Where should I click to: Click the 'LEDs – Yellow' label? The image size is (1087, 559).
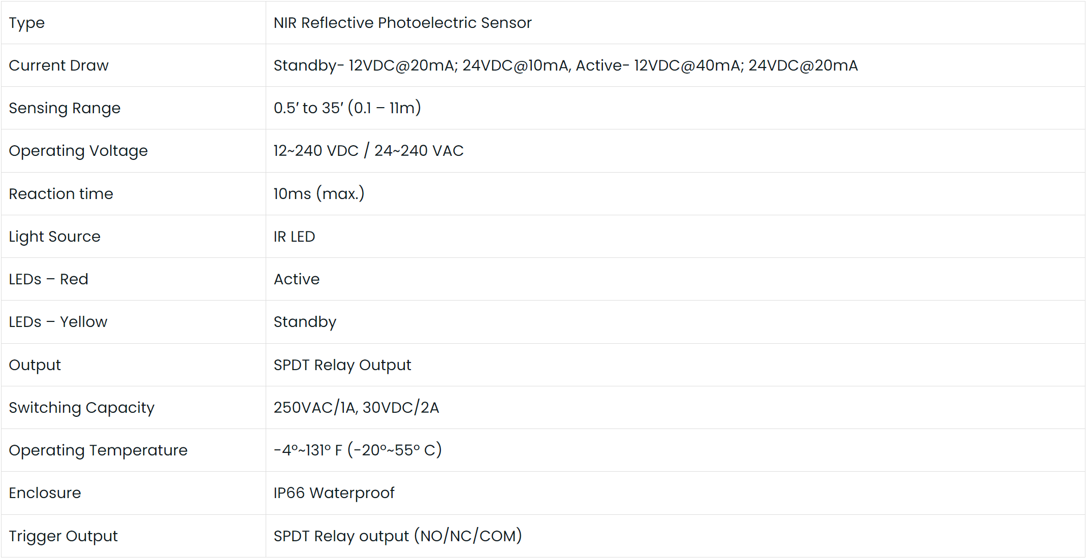58,322
